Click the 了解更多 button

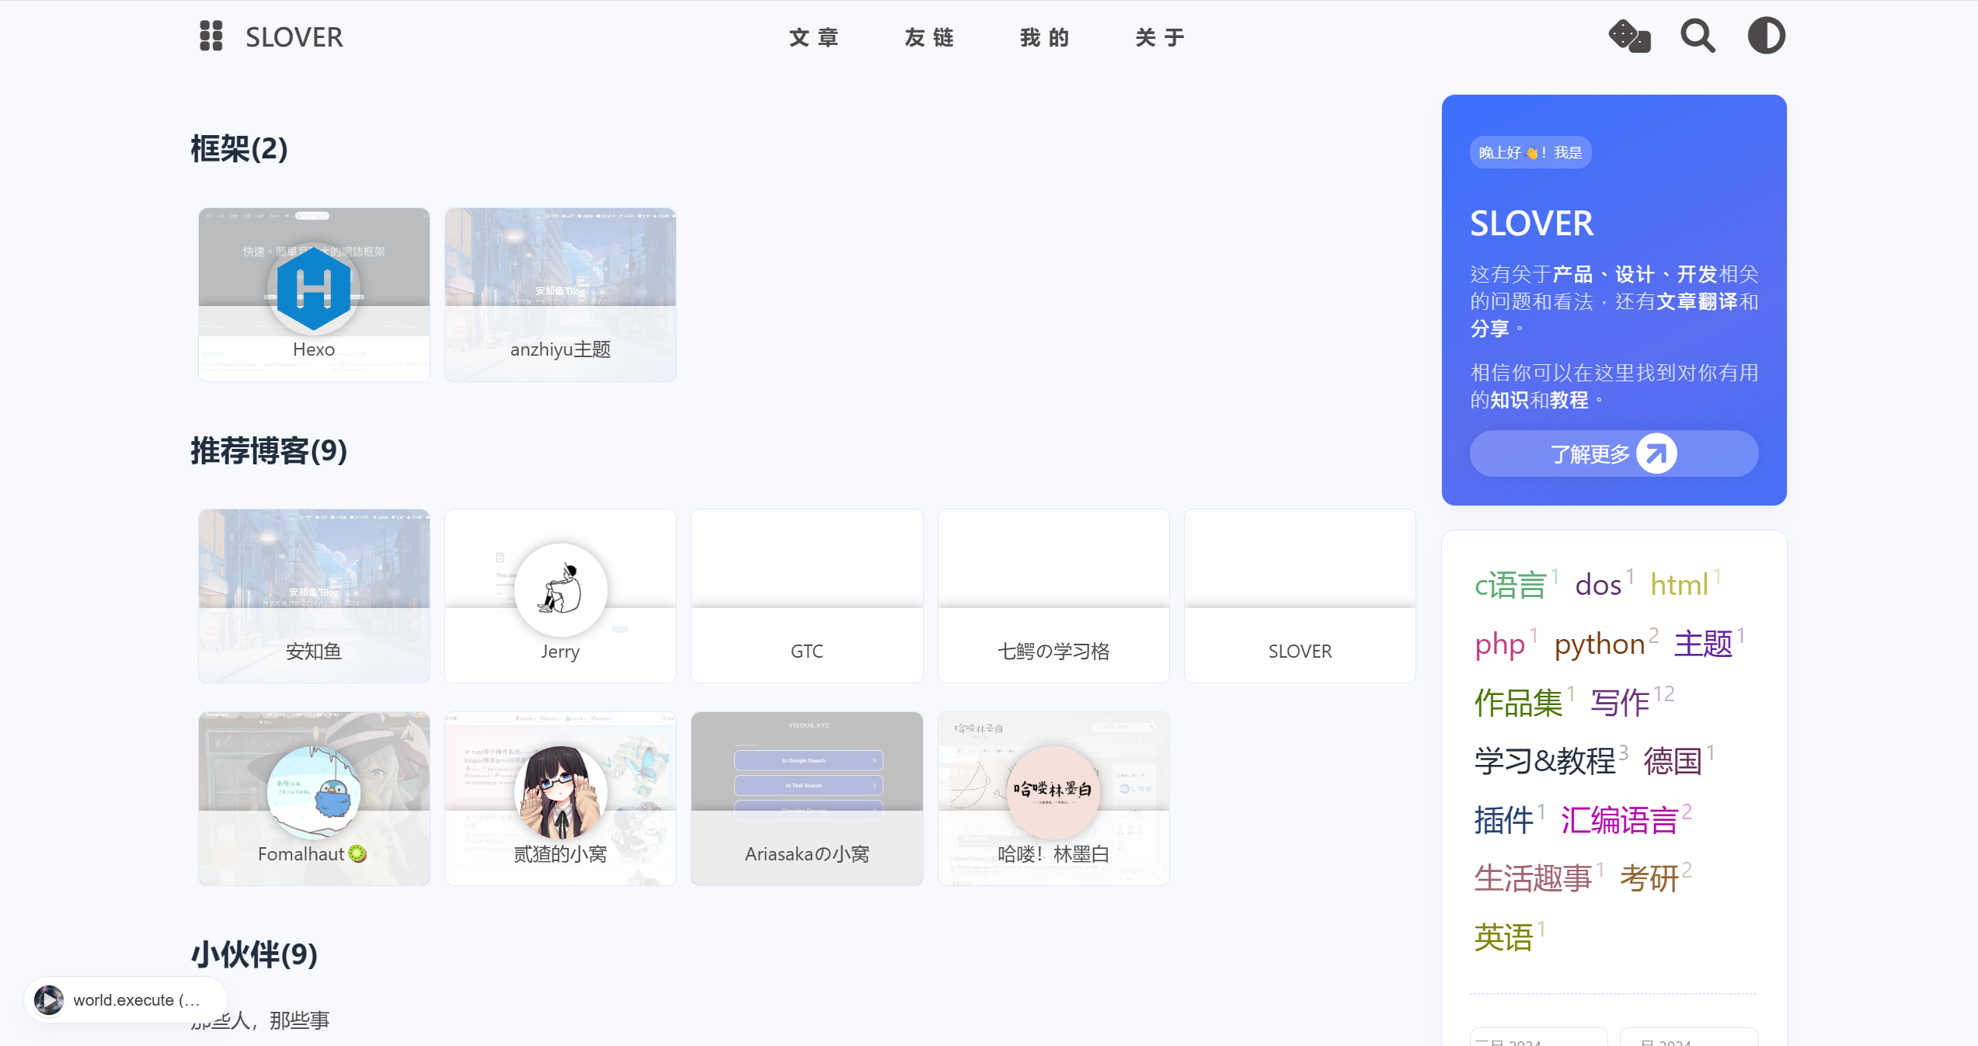[1614, 453]
